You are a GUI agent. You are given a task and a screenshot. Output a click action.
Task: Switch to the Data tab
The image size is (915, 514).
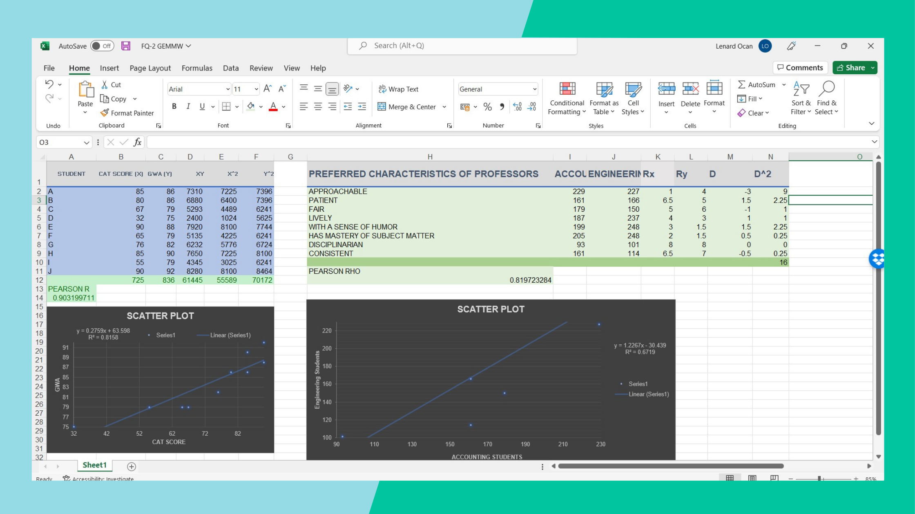231,68
